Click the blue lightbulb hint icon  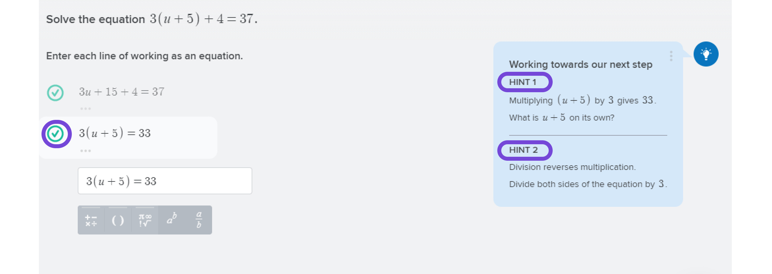(706, 54)
